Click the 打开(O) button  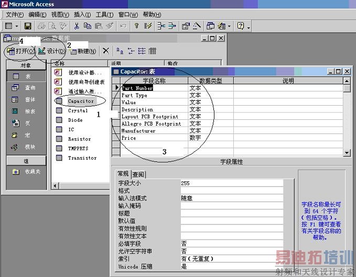[21, 51]
